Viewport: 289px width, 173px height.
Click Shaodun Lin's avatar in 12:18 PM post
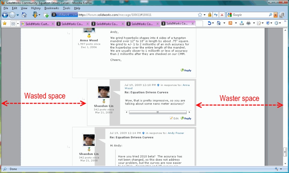coord(104,92)
